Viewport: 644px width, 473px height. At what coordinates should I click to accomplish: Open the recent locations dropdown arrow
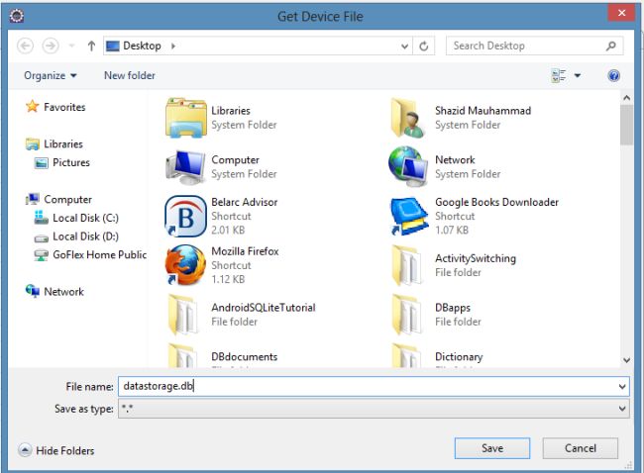point(72,46)
